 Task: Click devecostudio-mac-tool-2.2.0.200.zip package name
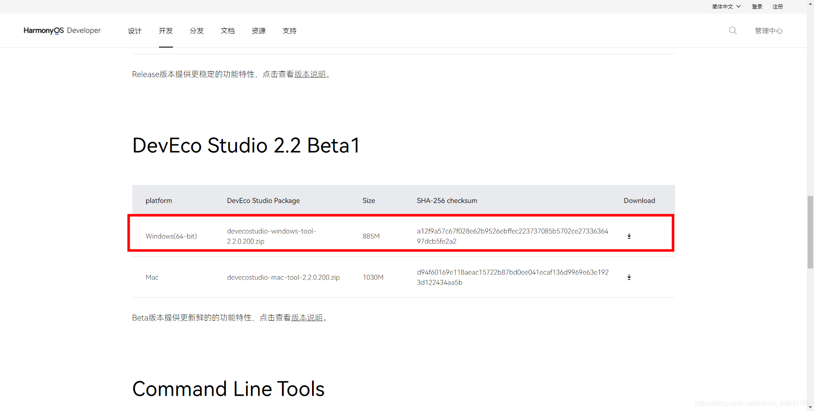(x=283, y=277)
